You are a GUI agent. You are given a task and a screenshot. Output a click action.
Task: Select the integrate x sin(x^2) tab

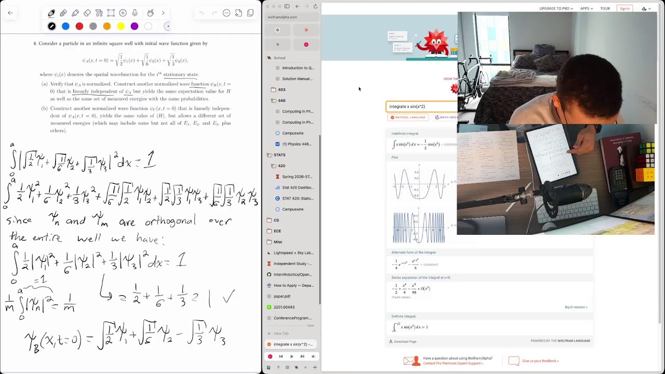point(291,344)
